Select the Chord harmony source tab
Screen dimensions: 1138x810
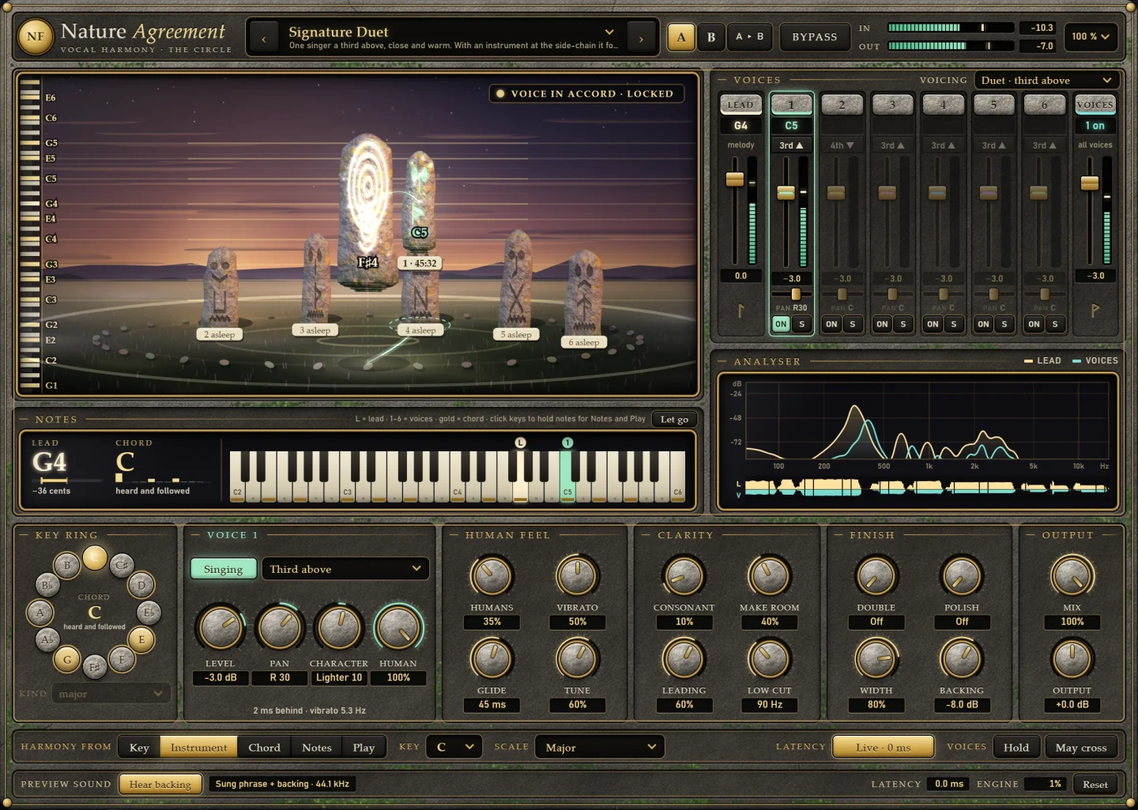point(264,748)
